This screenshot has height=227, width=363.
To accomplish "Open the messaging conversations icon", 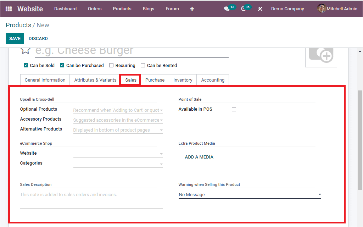I will pos(227,9).
